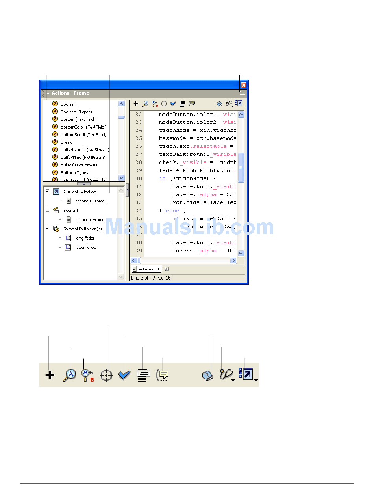
Task: Click Show Code Hint icon in Actions panel
Action: coord(192,104)
